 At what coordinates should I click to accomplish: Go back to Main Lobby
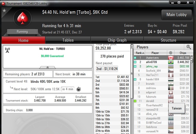coord(176,15)
